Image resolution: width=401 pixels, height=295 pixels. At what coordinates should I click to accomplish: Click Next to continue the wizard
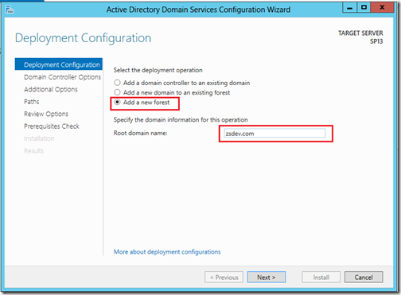267,278
